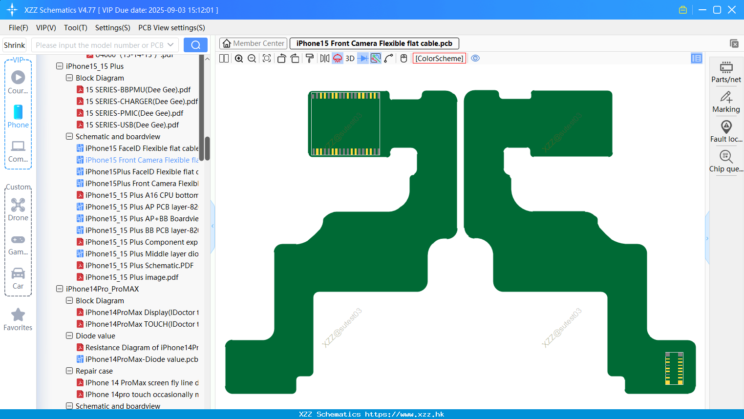The image size is (744, 419).
Task: Fit board to window icon
Action: click(267, 58)
